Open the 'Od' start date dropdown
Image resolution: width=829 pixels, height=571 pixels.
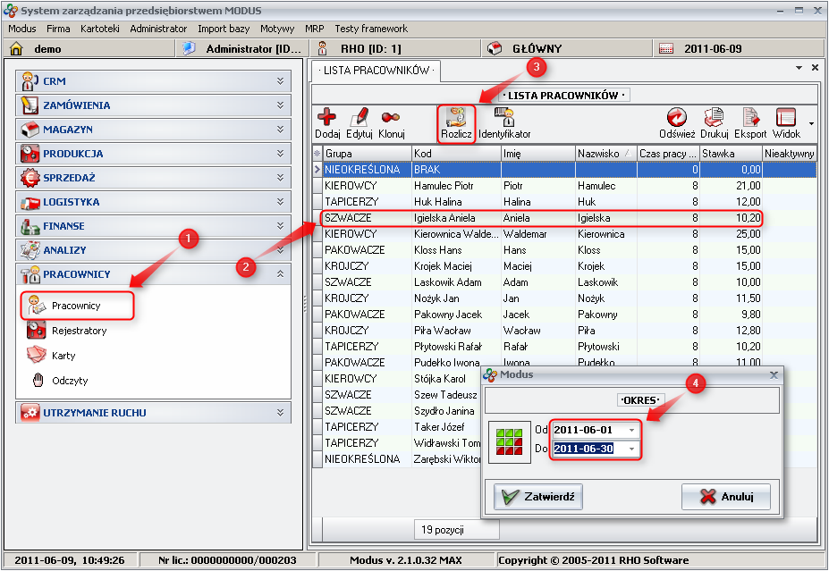(x=631, y=430)
